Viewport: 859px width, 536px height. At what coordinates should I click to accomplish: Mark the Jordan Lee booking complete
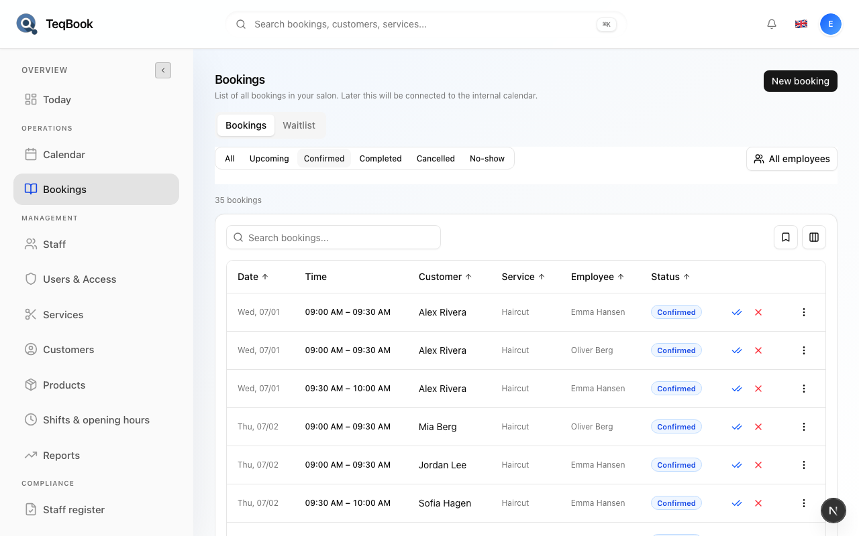click(737, 465)
